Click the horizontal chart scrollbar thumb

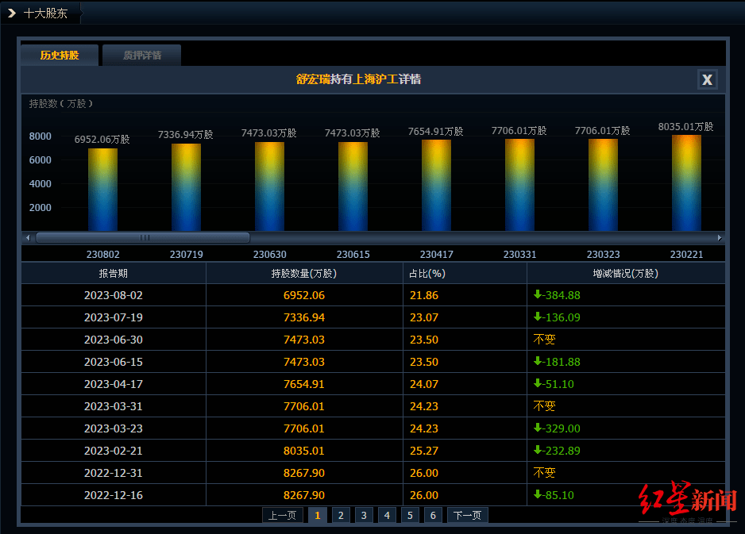click(143, 237)
